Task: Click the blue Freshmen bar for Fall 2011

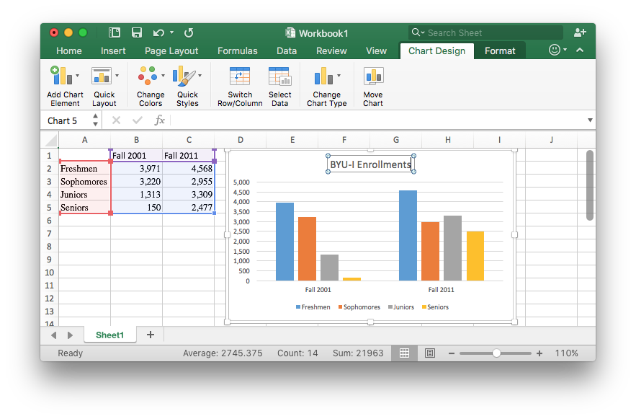Action: [408, 236]
